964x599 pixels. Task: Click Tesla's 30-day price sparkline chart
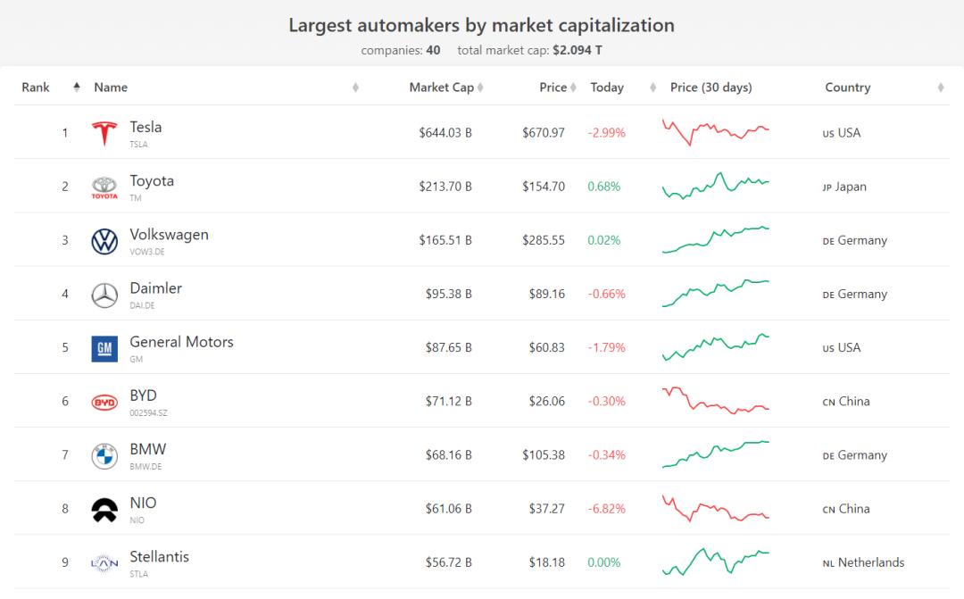[715, 132]
